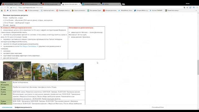Viewport: 199px width, 112px height.
Task: Open the YouTube bookmark 'Как в монитору'
Action: click(x=32, y=11)
